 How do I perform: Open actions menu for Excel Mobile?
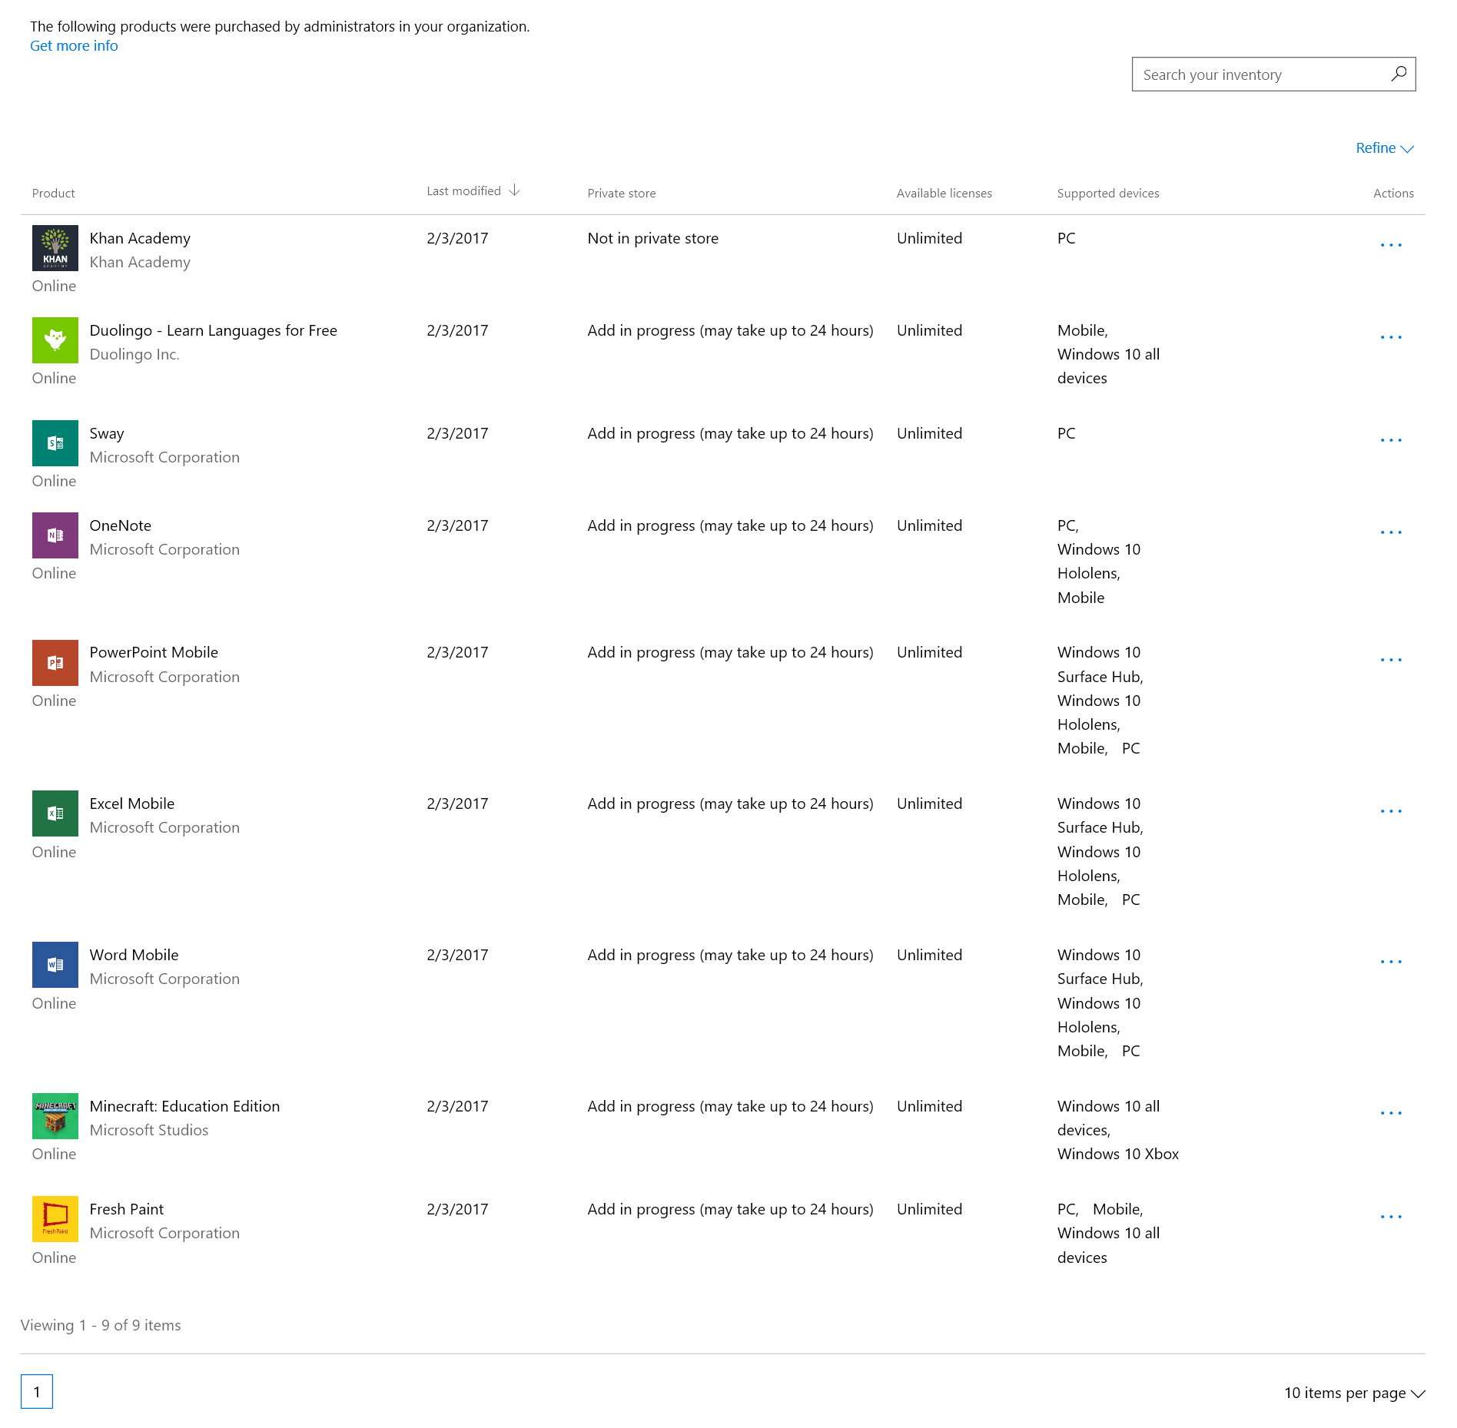coord(1391,811)
